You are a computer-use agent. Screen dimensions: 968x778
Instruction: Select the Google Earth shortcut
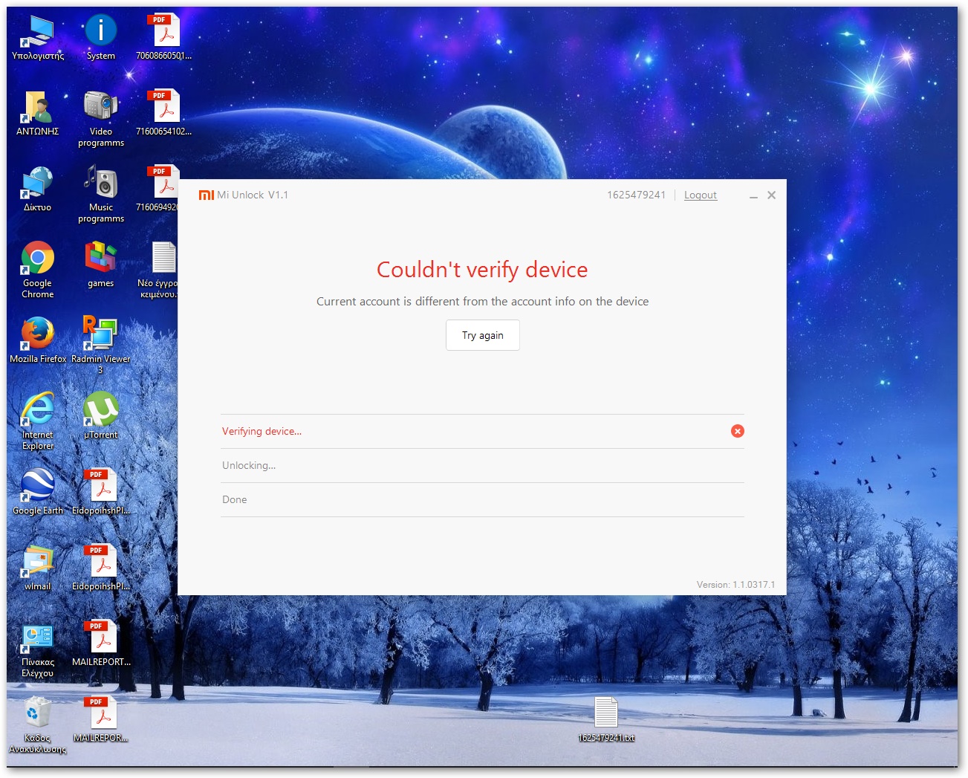tap(38, 493)
